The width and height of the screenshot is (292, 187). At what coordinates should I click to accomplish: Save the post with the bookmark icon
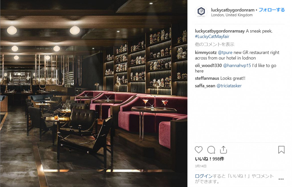[x=281, y=150]
